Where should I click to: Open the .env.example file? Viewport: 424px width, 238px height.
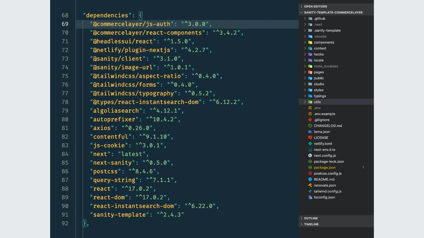coord(324,114)
